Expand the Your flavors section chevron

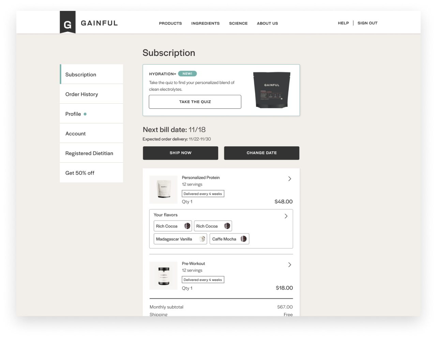tap(286, 216)
